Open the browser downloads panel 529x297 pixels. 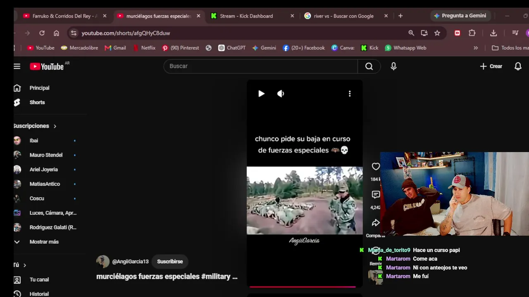(x=493, y=33)
